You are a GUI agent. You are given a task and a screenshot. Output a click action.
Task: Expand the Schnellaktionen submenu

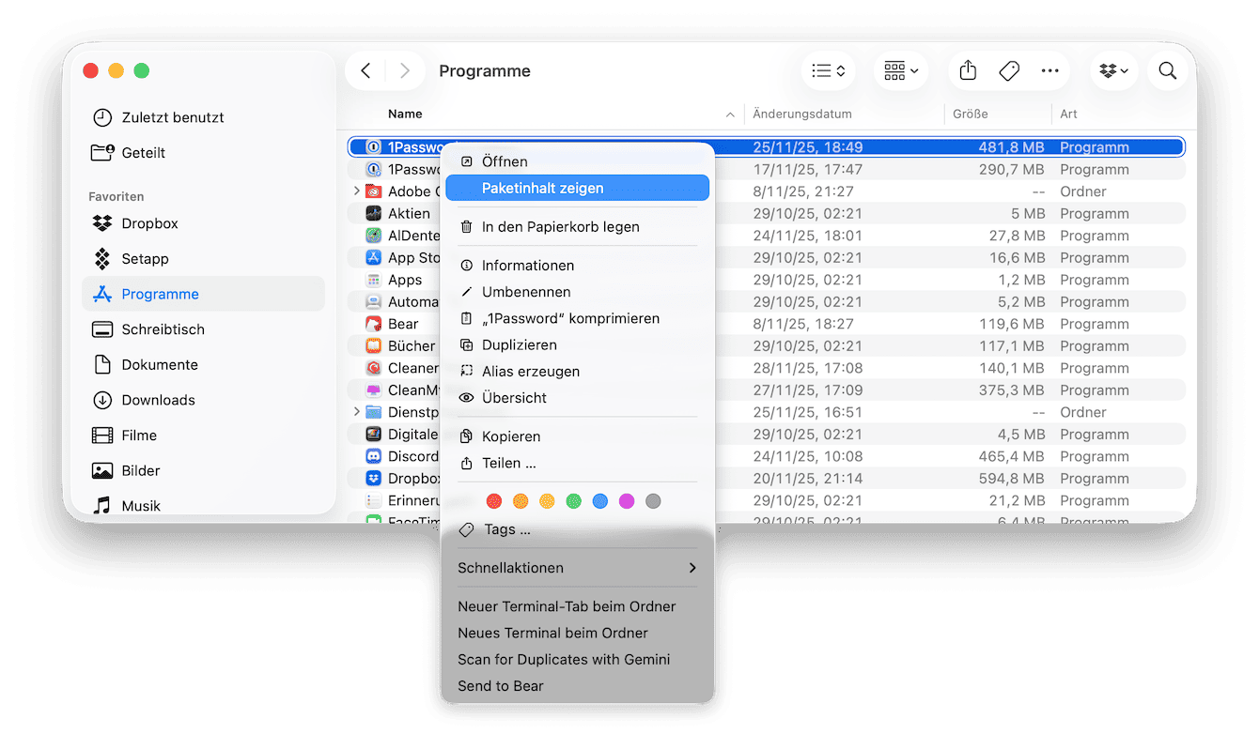point(577,568)
